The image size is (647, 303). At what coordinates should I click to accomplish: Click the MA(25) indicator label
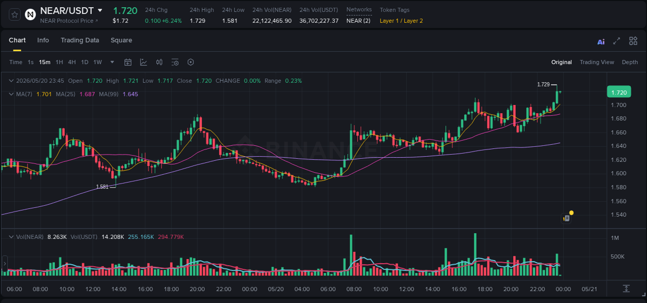(66, 94)
